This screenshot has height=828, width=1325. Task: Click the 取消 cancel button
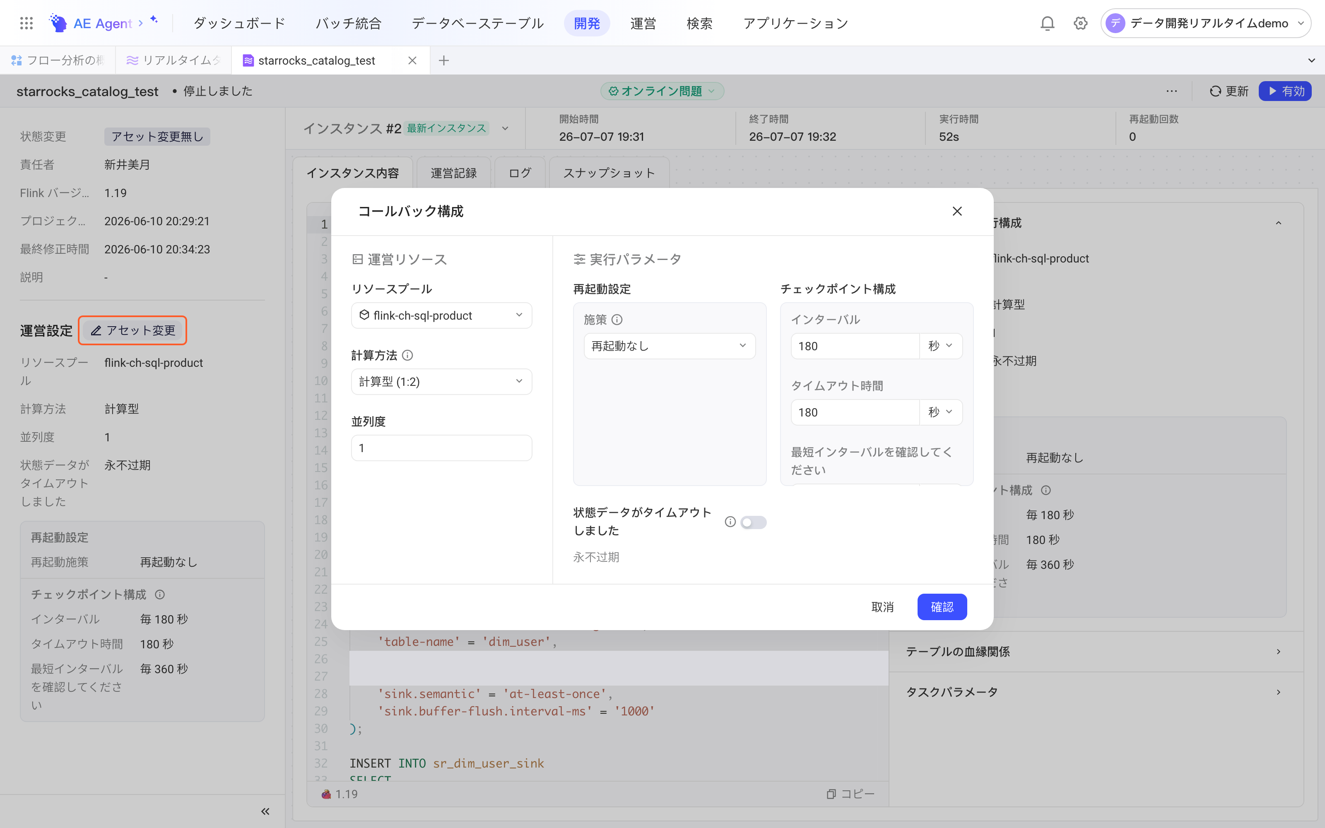pos(883,607)
